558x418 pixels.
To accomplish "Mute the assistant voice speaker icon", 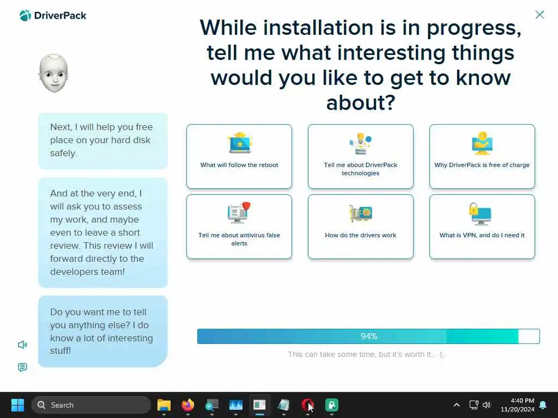I will tap(22, 345).
